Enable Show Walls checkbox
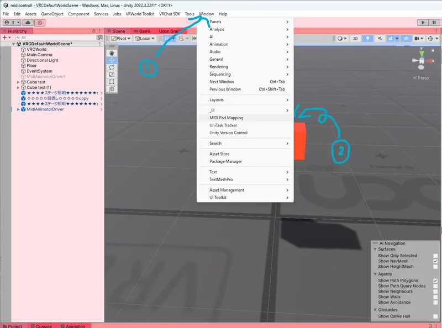 click(x=435, y=297)
